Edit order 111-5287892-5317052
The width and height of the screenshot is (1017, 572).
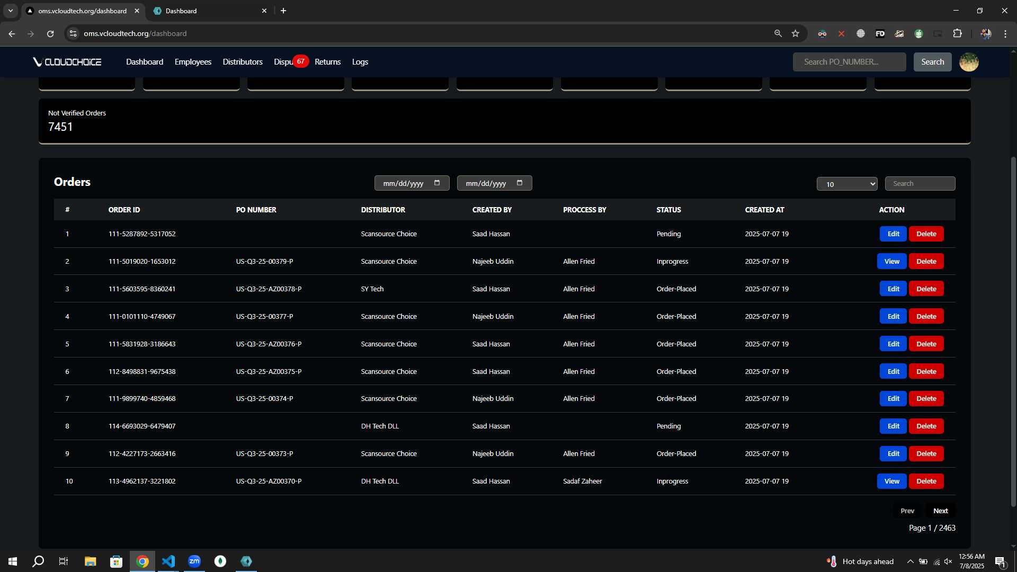coord(893,234)
